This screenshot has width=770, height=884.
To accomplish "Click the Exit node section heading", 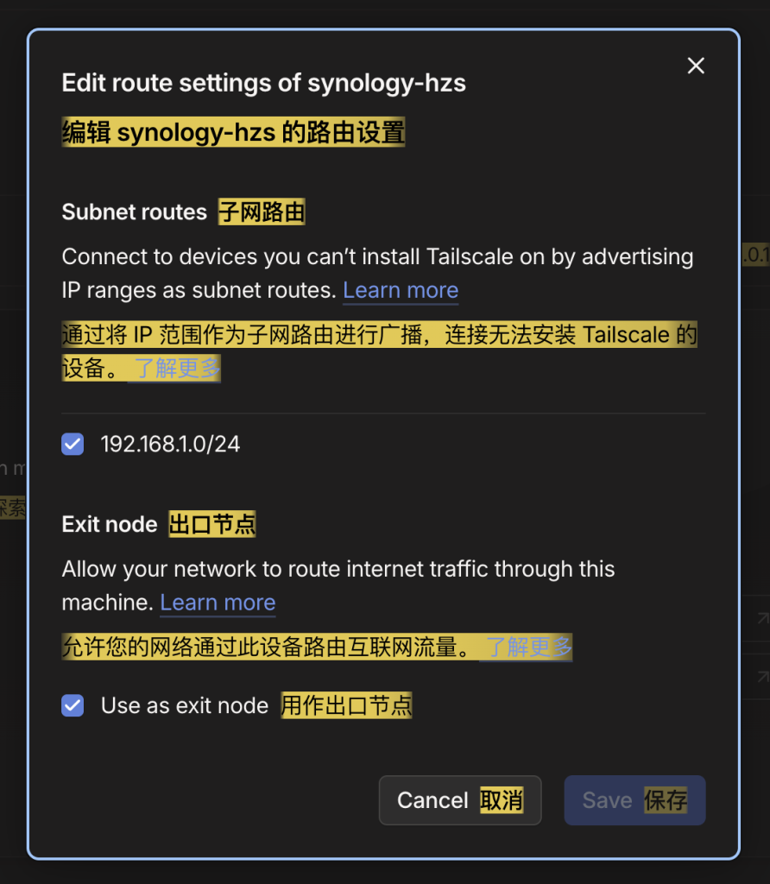I will [x=109, y=524].
